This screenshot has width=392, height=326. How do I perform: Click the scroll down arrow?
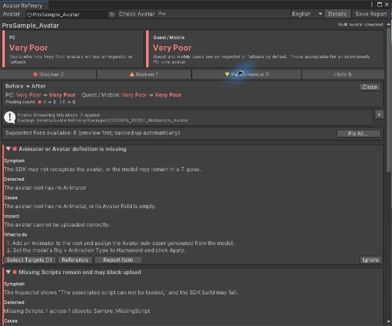pos(388,322)
